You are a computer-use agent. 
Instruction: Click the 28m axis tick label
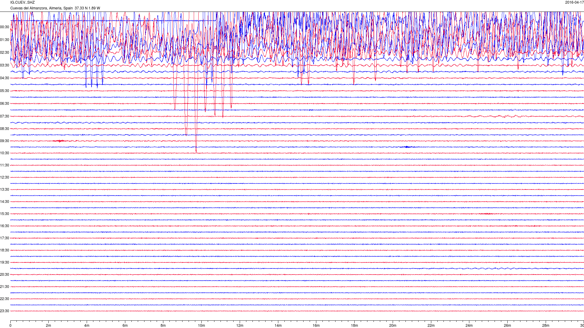pyautogui.click(x=546, y=326)
